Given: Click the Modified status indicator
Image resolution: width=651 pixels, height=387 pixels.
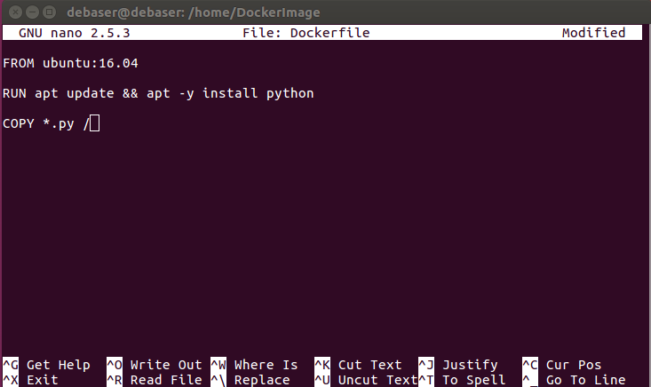Looking at the screenshot, I should coord(593,33).
